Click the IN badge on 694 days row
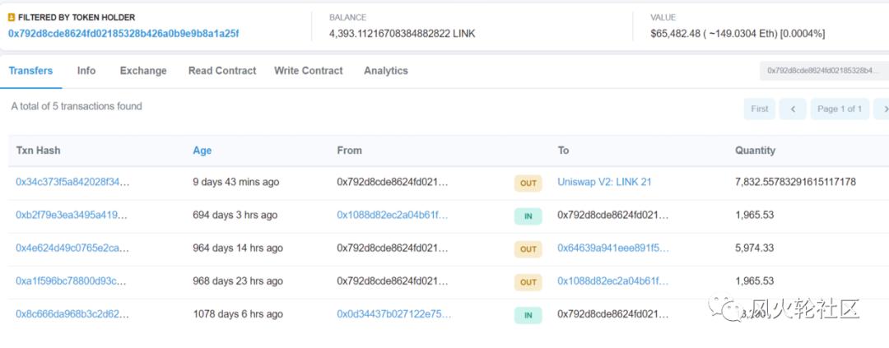The width and height of the screenshot is (889, 348). click(528, 216)
